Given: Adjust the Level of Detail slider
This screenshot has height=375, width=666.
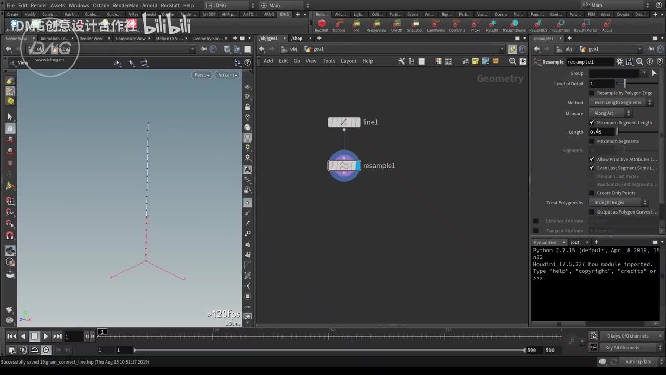Looking at the screenshot, I should 637,84.
